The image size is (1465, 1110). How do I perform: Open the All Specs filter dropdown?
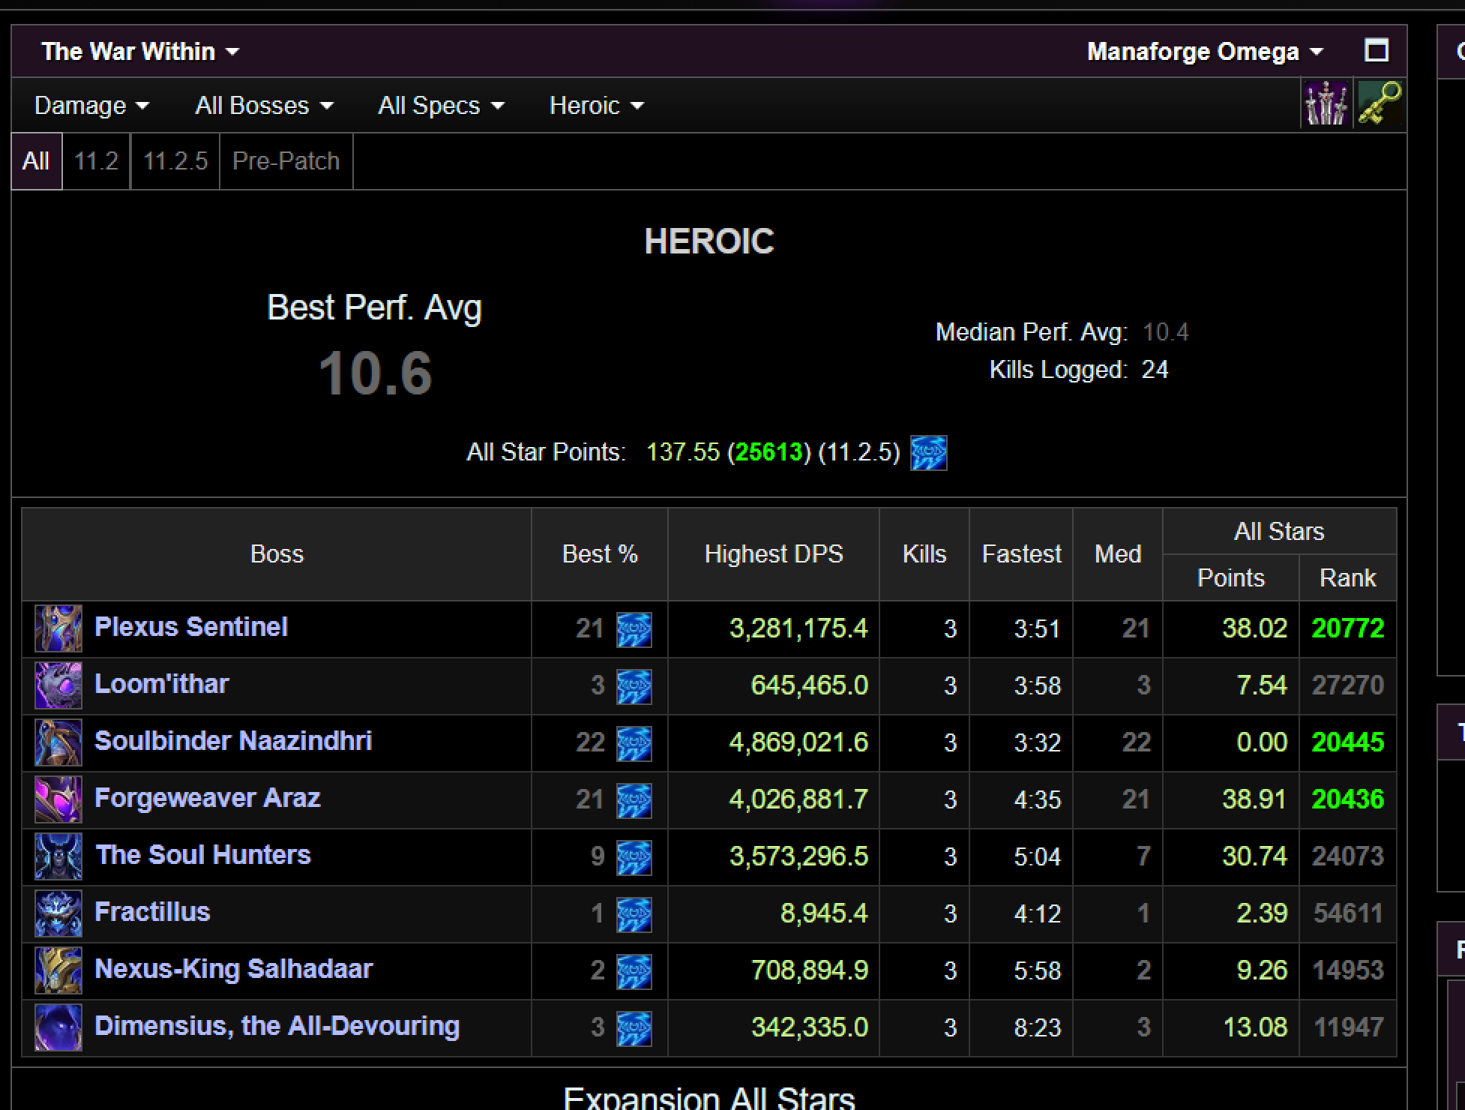(x=440, y=106)
